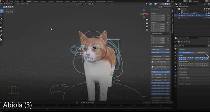Click the Location X value field
This screenshot has width=210, height=112.
[x=158, y=15]
